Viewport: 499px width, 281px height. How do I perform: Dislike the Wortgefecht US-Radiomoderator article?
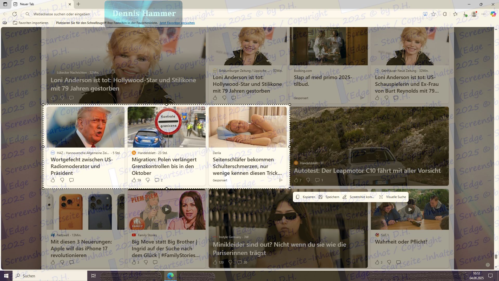[x=62, y=180]
